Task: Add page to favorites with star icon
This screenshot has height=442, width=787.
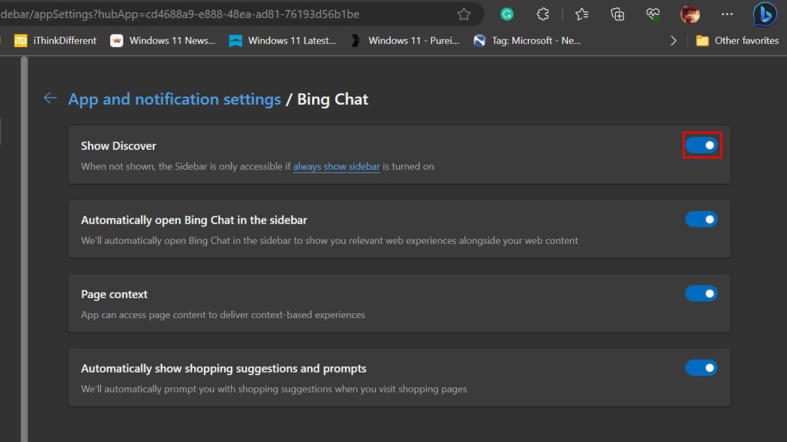Action: 464,14
